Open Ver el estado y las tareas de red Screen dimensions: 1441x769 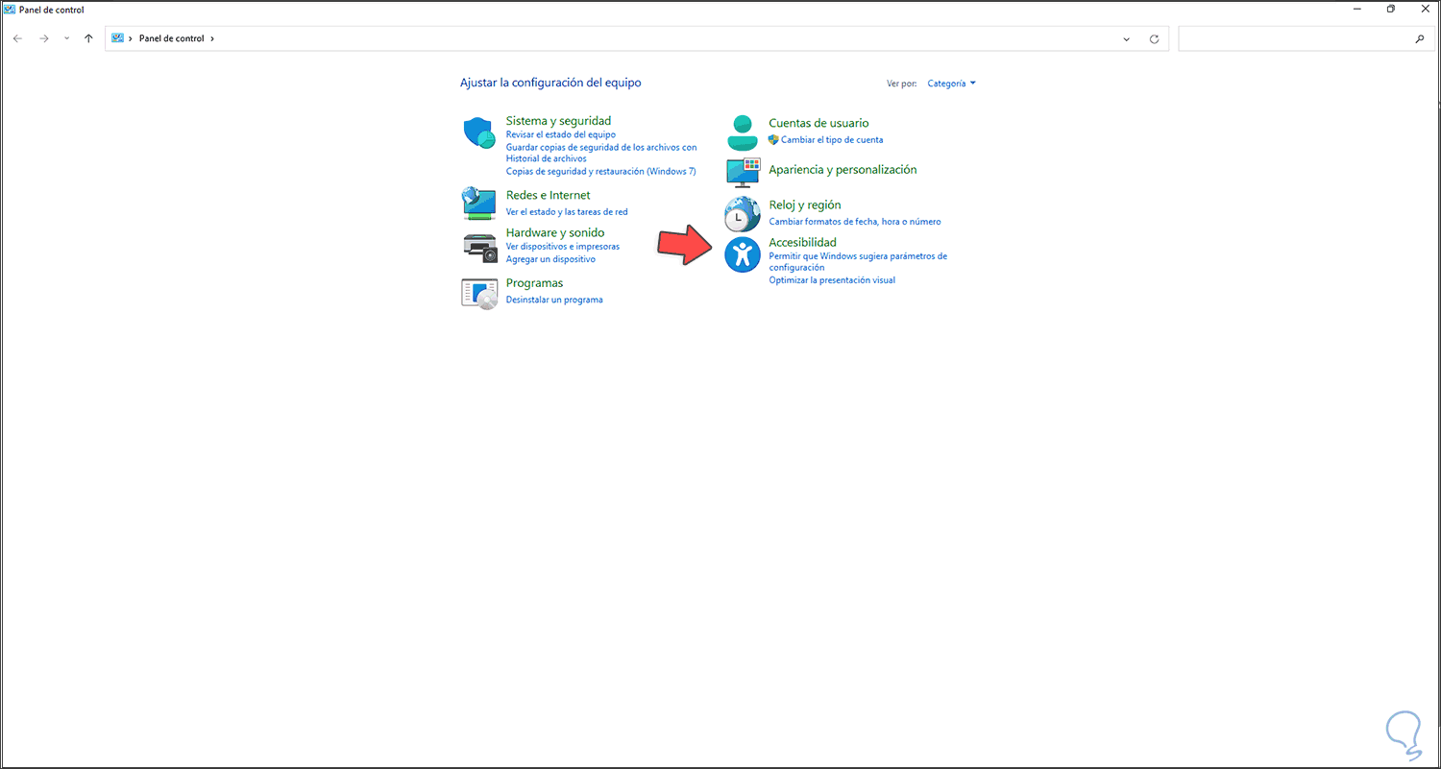(x=566, y=211)
